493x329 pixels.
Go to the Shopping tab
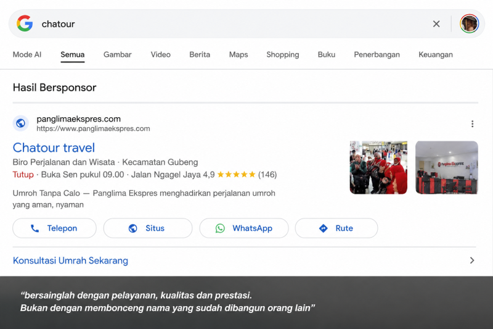point(283,54)
